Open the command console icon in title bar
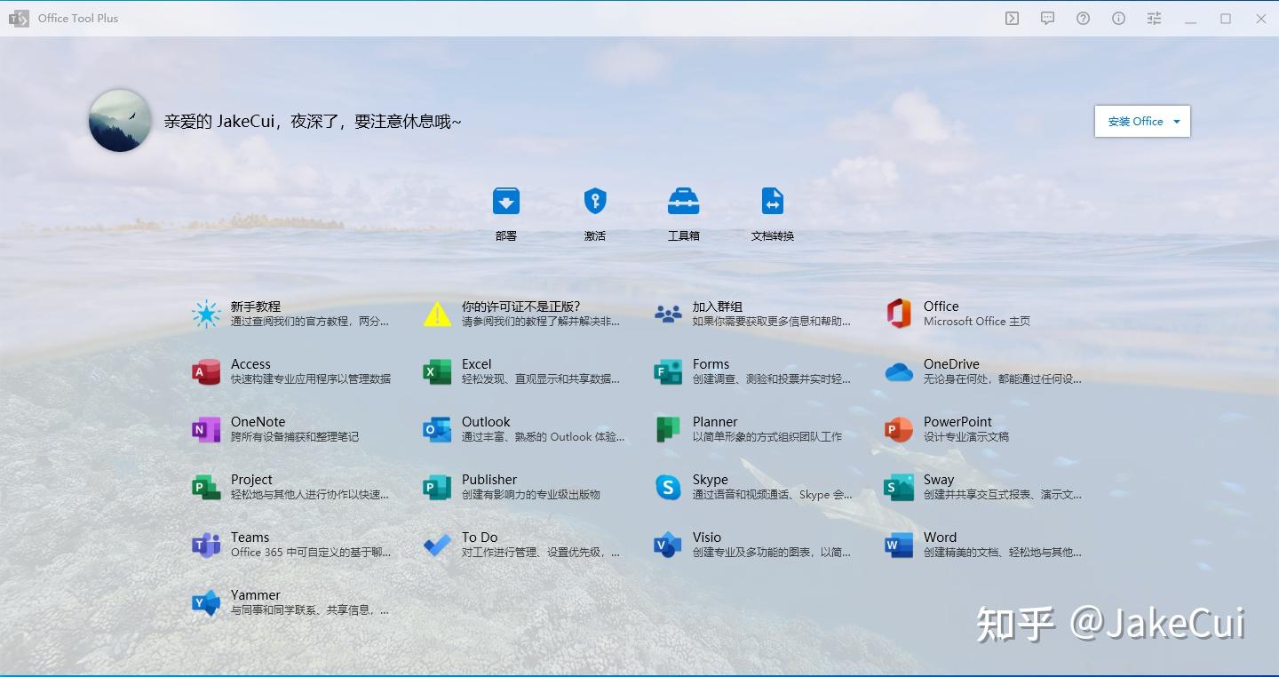The height and width of the screenshot is (677, 1279). pyautogui.click(x=1012, y=18)
